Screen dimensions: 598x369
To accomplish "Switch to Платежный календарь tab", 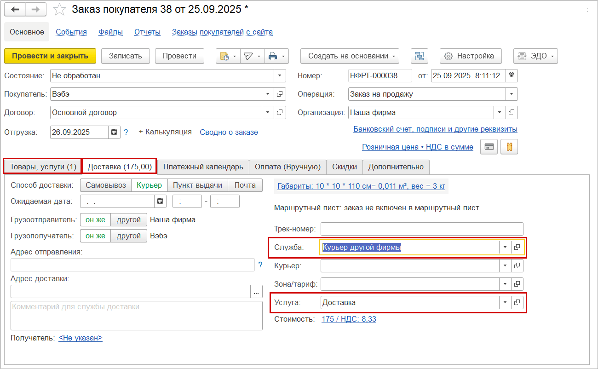I will (203, 167).
